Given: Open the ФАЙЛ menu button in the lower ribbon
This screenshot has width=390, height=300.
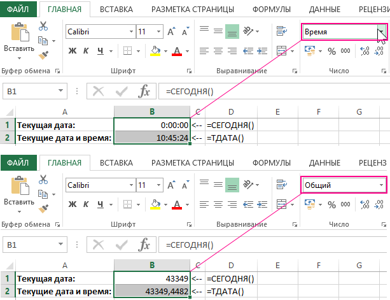Looking at the screenshot, I should [x=18, y=163].
